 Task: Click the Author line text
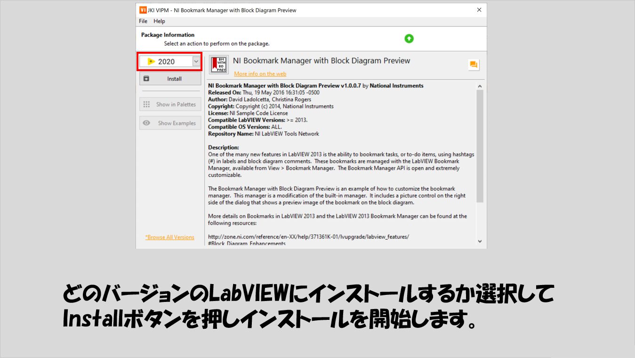click(259, 99)
